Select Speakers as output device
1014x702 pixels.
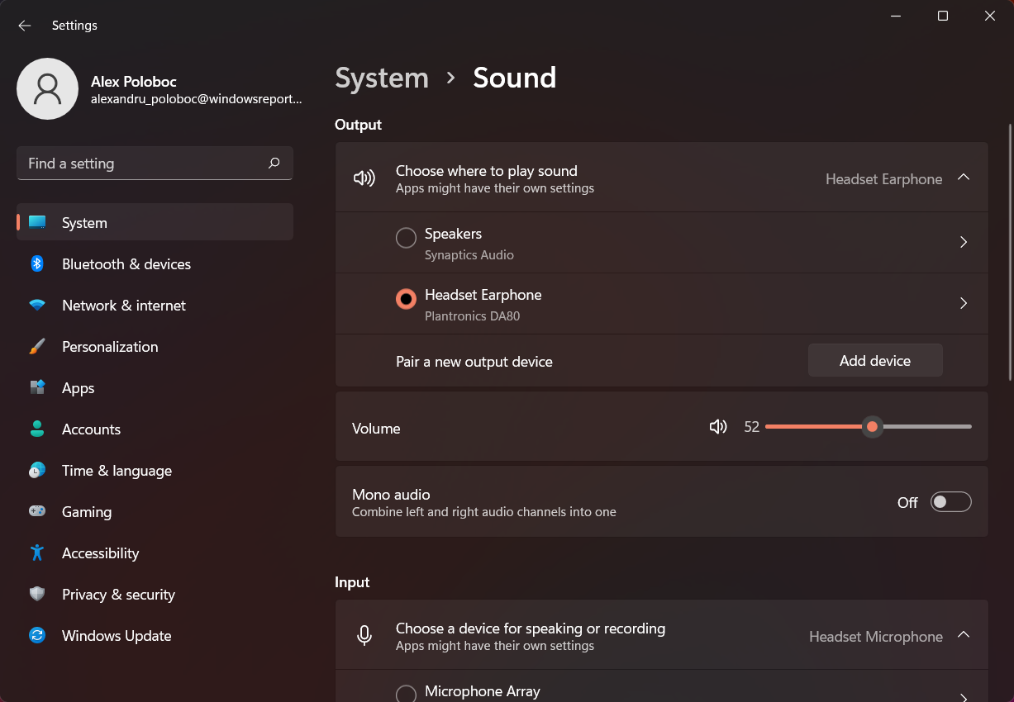[x=406, y=237]
